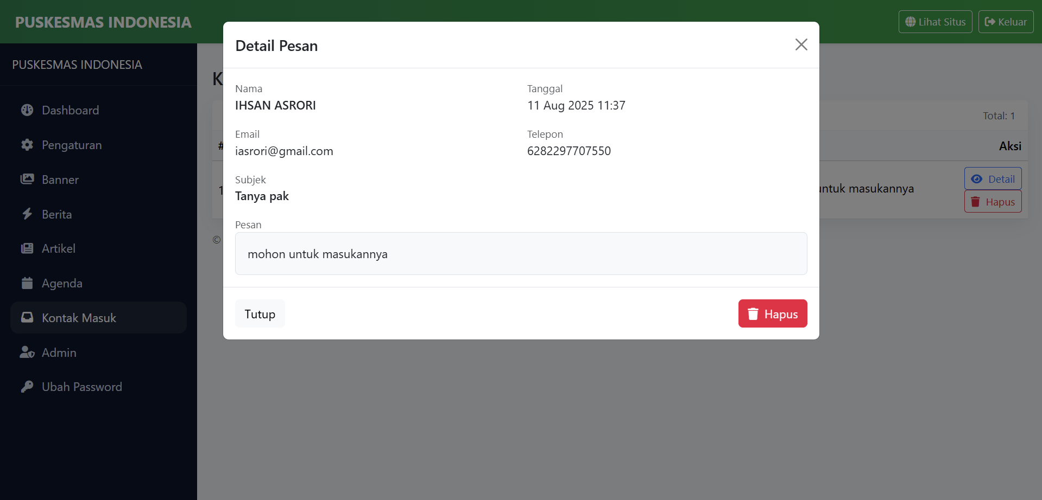This screenshot has width=1042, height=500.
Task: Click the Ubah Password key icon
Action: (x=27, y=387)
